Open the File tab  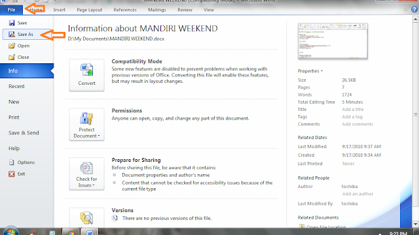tap(12, 10)
